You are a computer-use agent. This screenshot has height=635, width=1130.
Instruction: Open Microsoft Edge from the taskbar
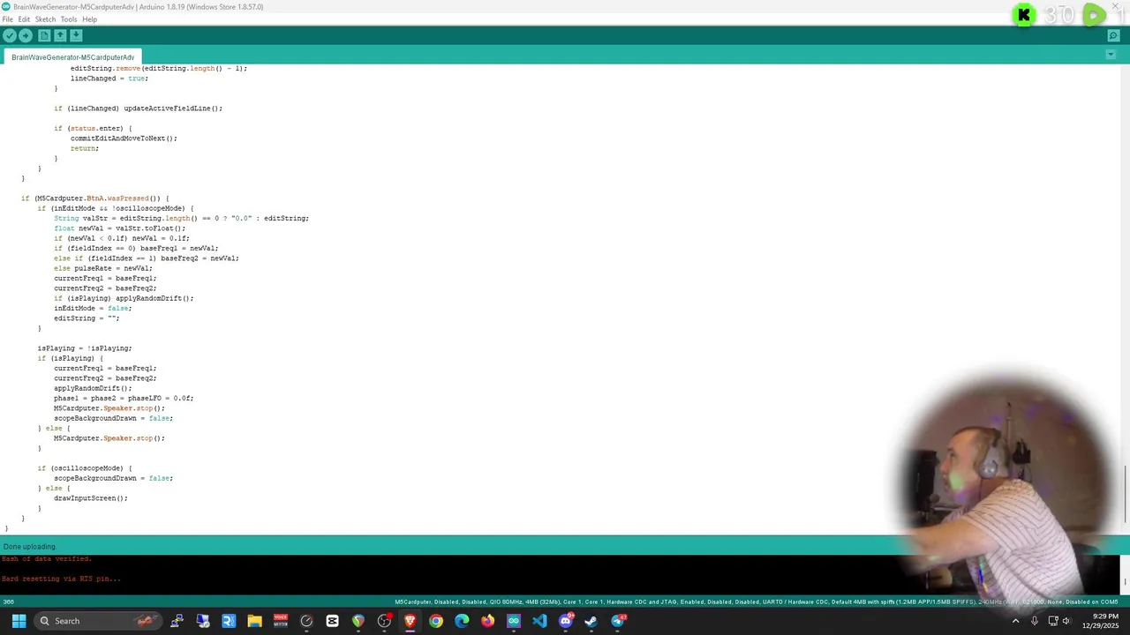pyautogui.click(x=462, y=621)
